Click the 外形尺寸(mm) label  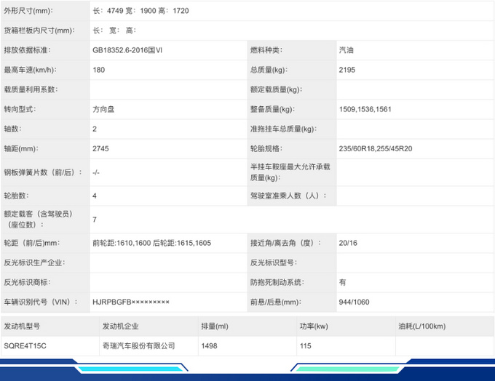point(28,11)
